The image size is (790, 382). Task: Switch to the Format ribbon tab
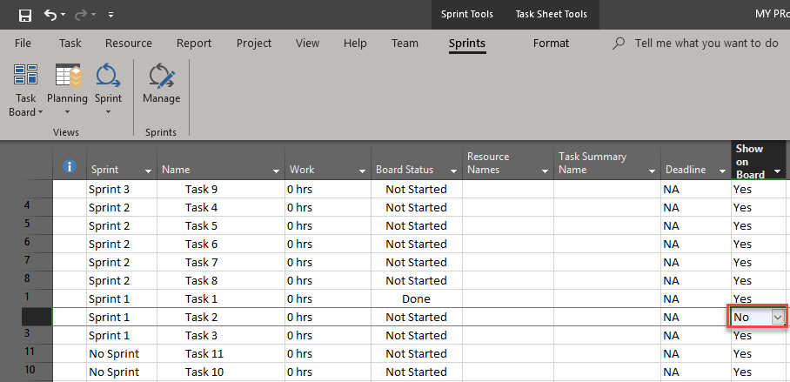pyautogui.click(x=551, y=43)
